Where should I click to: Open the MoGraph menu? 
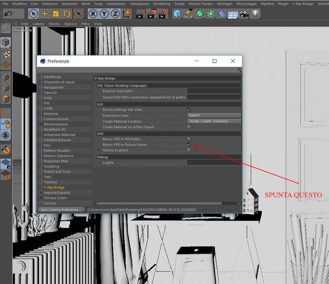pyautogui.click(x=225, y=4)
